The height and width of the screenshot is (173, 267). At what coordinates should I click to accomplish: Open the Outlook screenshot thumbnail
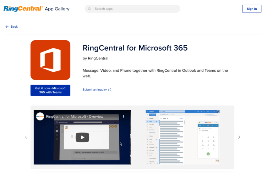(182, 137)
